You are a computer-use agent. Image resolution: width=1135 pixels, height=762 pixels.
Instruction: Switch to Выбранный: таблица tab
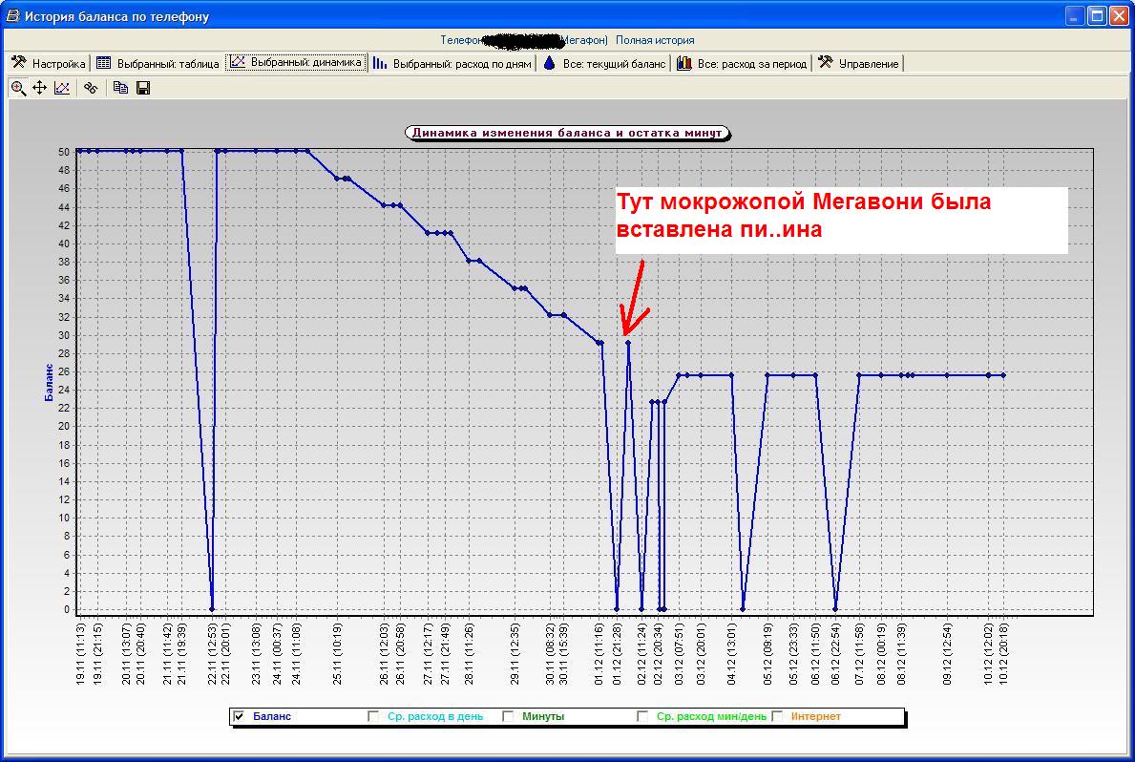tap(158, 64)
